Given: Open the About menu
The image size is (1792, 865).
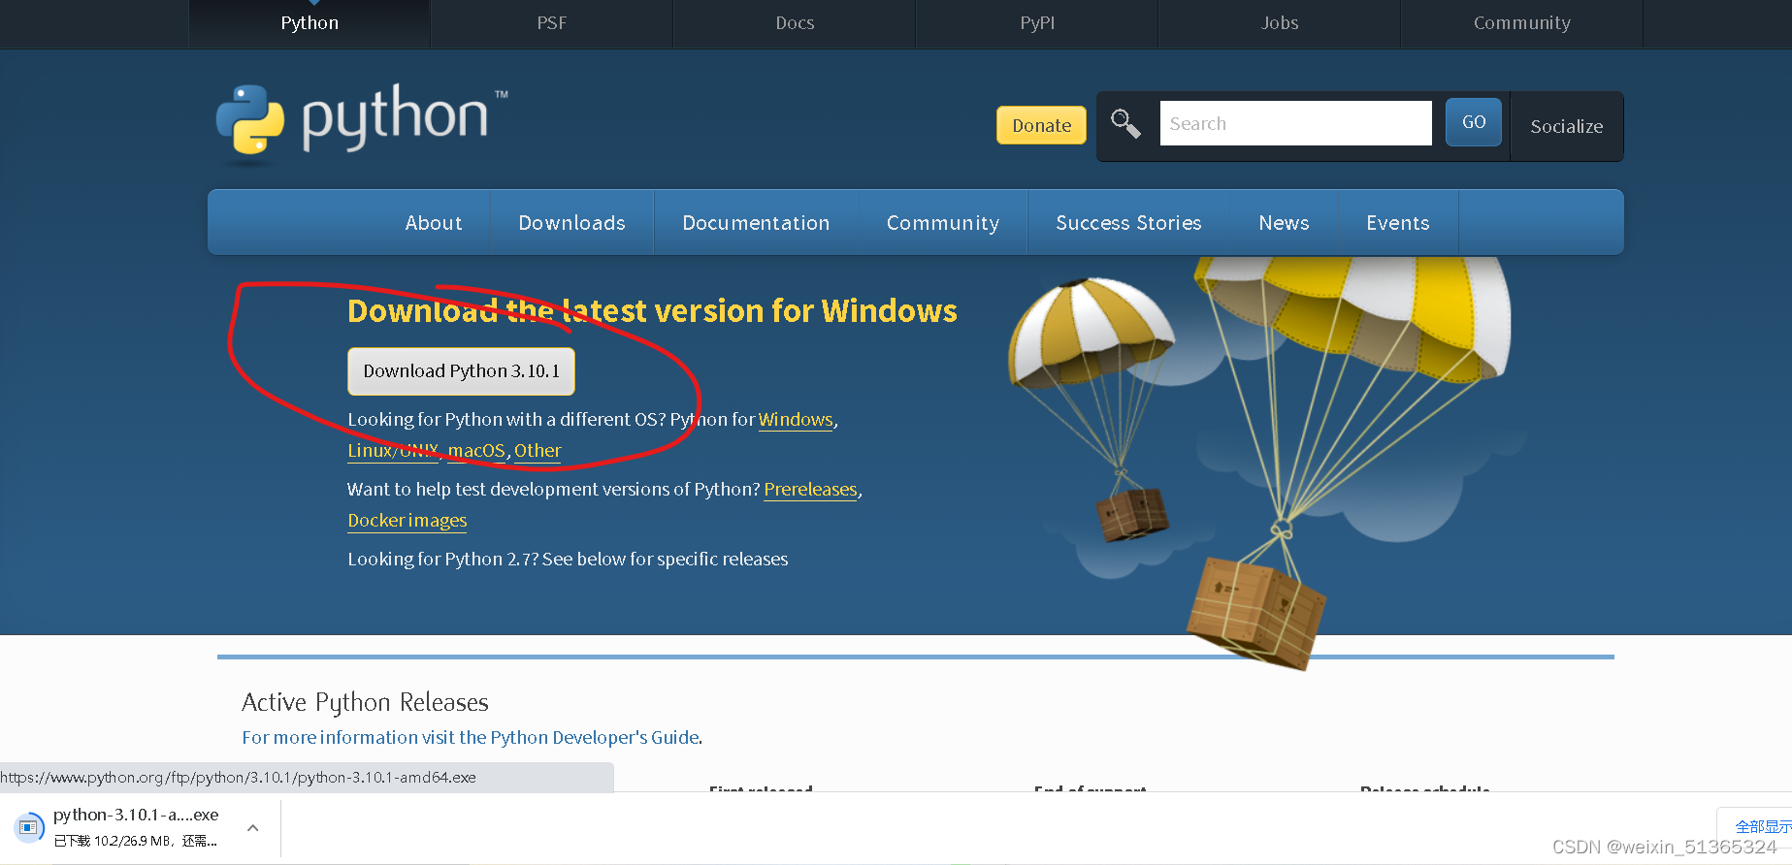Looking at the screenshot, I should [434, 223].
